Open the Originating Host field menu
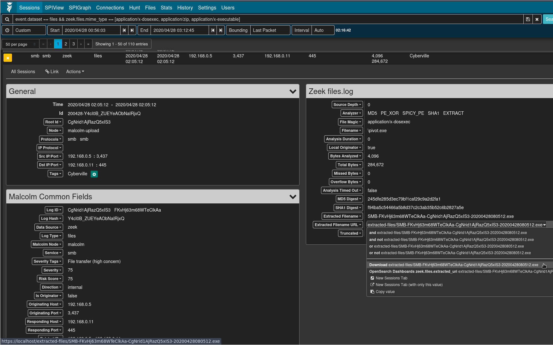Screen dimensions: 553x345 point(45,304)
